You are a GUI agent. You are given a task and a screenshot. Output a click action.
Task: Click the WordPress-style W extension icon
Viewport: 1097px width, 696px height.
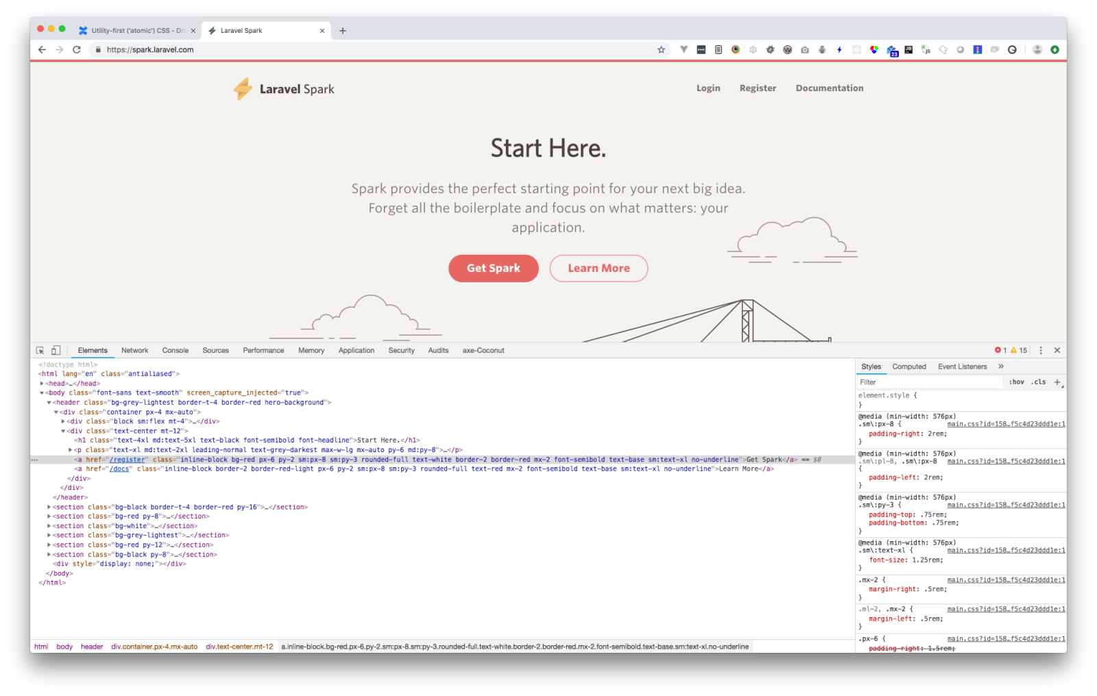[x=788, y=49]
